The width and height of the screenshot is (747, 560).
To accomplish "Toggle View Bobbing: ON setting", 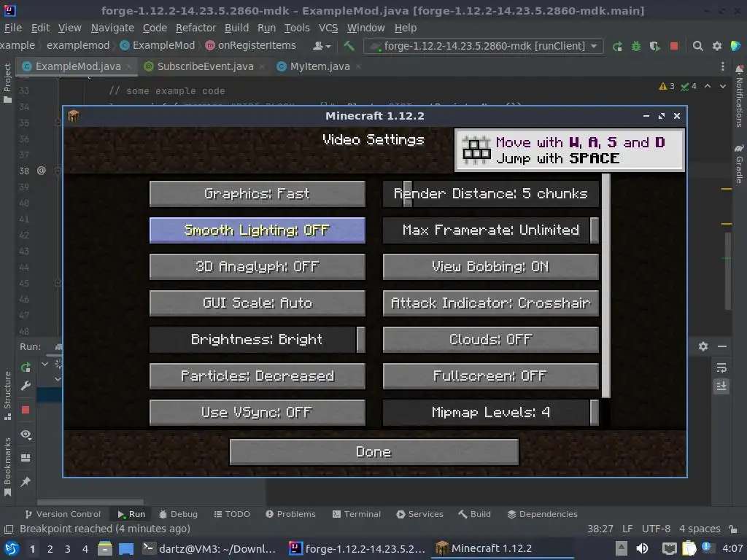I will coord(491,267).
